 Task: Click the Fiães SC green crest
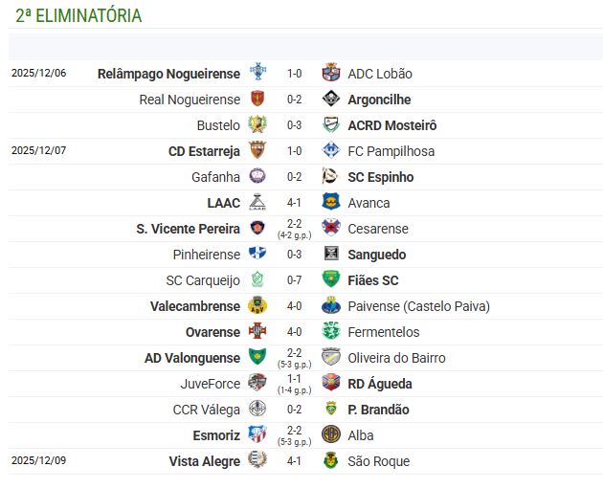331,280
